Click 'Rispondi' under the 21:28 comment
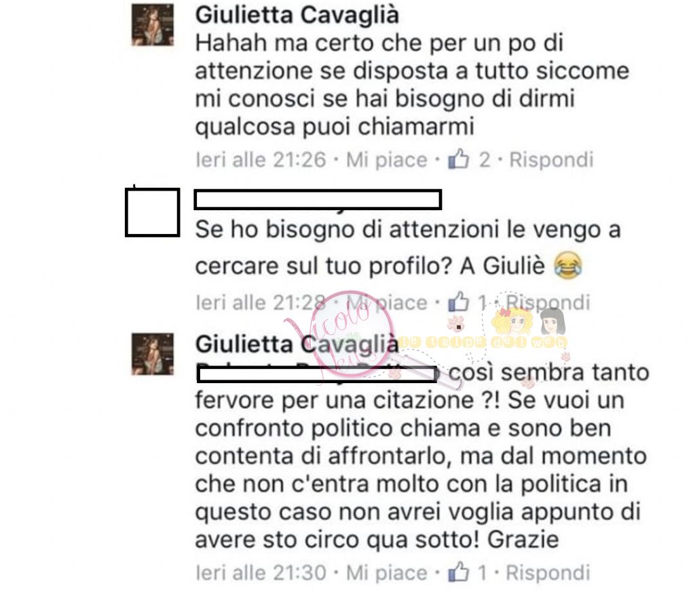Viewport: 695px width, 594px height. click(548, 302)
